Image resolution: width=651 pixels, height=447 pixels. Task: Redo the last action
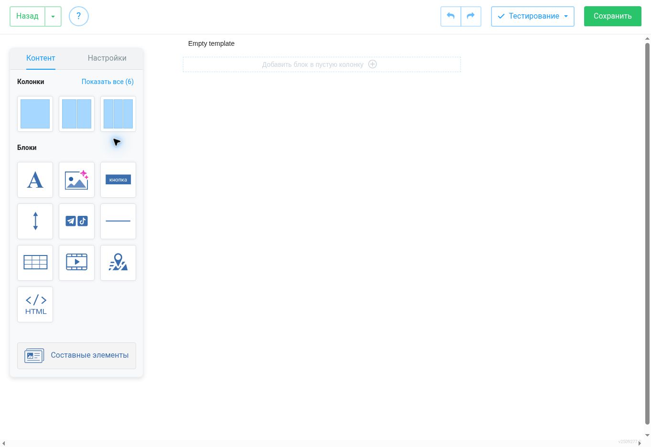click(x=471, y=16)
